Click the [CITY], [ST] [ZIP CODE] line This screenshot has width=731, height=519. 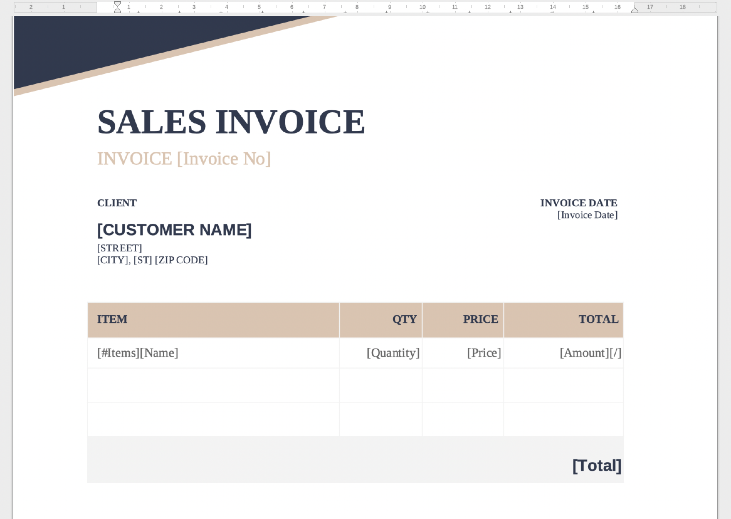click(x=152, y=260)
